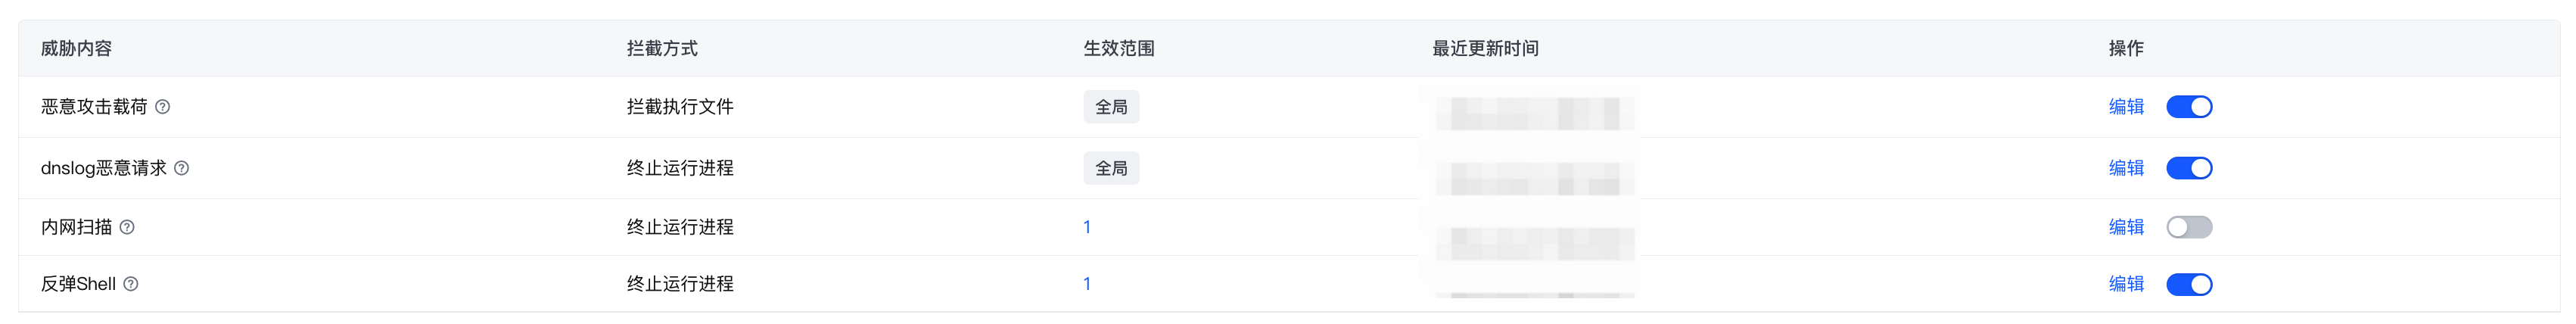2576x324 pixels.
Task: Open 编辑 for dnslog恶意请求
Action: coord(2126,168)
